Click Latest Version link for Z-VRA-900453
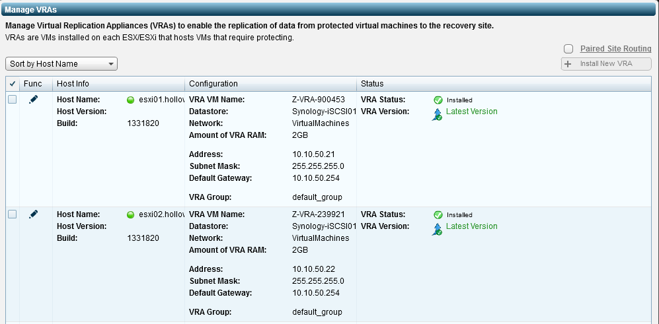Viewport: 659px width, 324px height. click(471, 112)
